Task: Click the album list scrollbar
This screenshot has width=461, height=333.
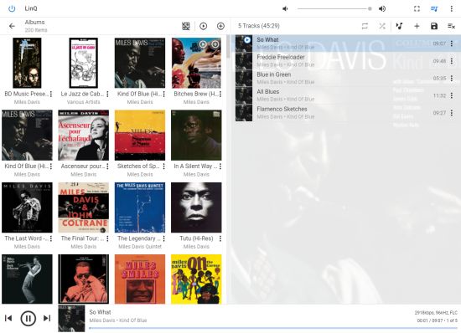Action: click(229, 47)
